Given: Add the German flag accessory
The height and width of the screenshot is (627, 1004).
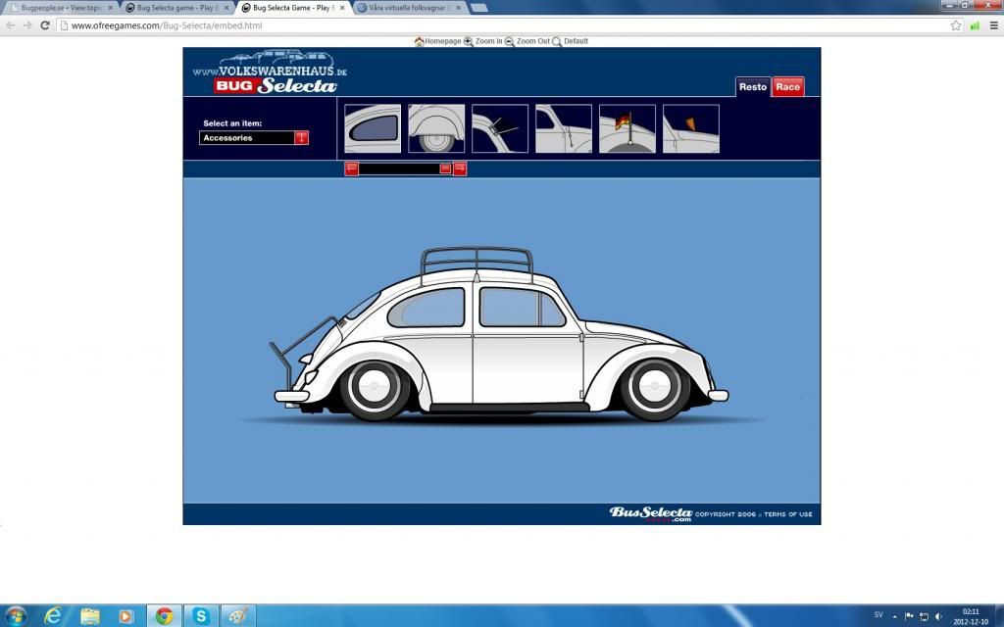Looking at the screenshot, I should click(x=628, y=127).
